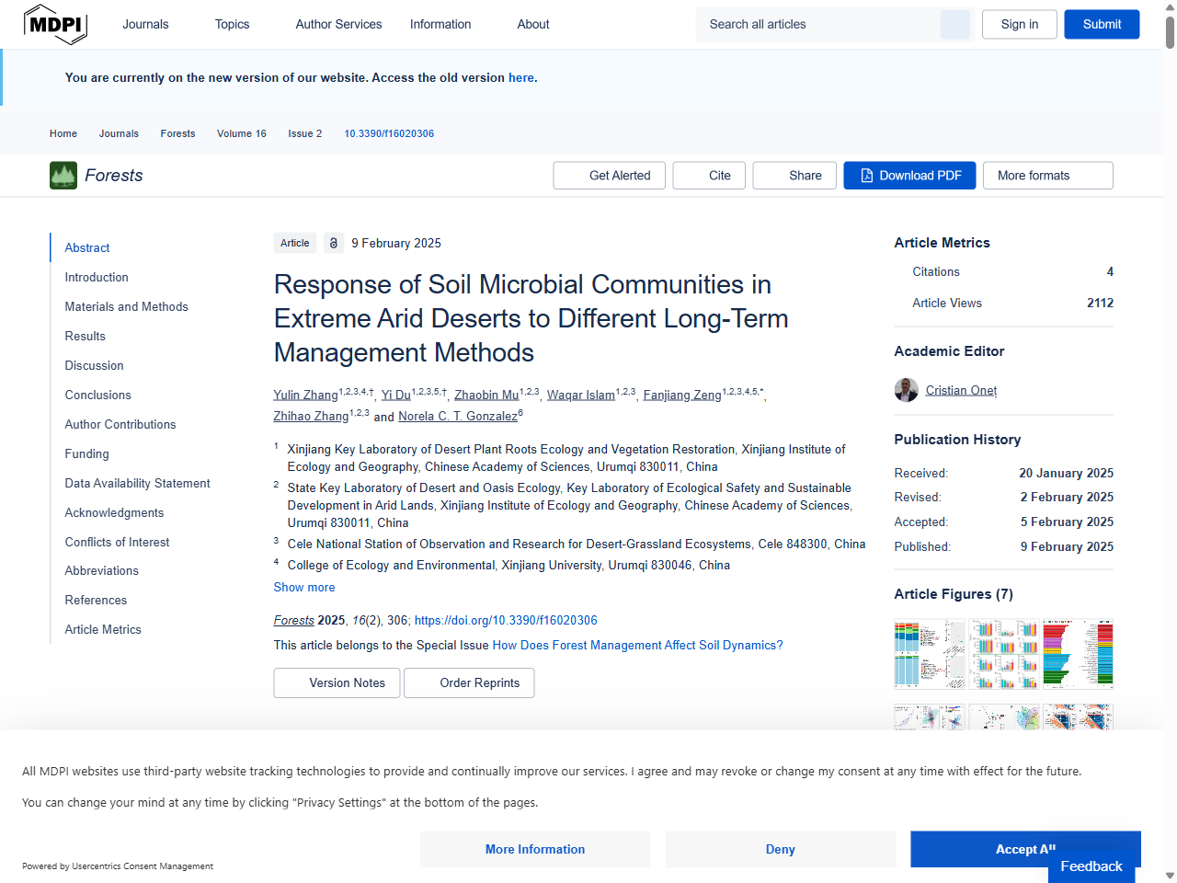Open the first thumbnail under Article Figures
Screen dimensions: 1177x883
point(929,654)
